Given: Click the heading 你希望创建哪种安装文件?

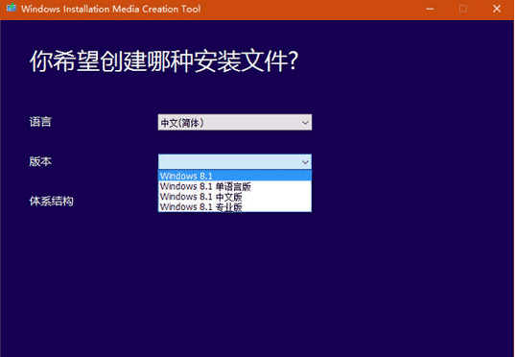Looking at the screenshot, I should pos(164,61).
